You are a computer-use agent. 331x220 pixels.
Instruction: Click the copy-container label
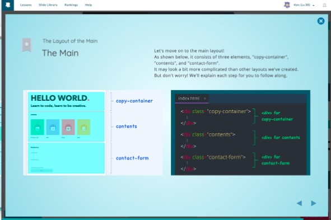[134, 101]
